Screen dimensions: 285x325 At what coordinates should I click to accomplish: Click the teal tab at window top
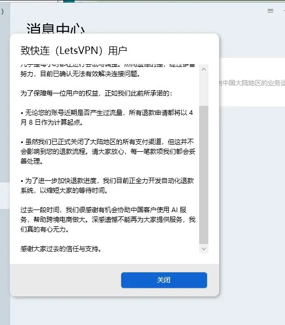pos(69,1)
